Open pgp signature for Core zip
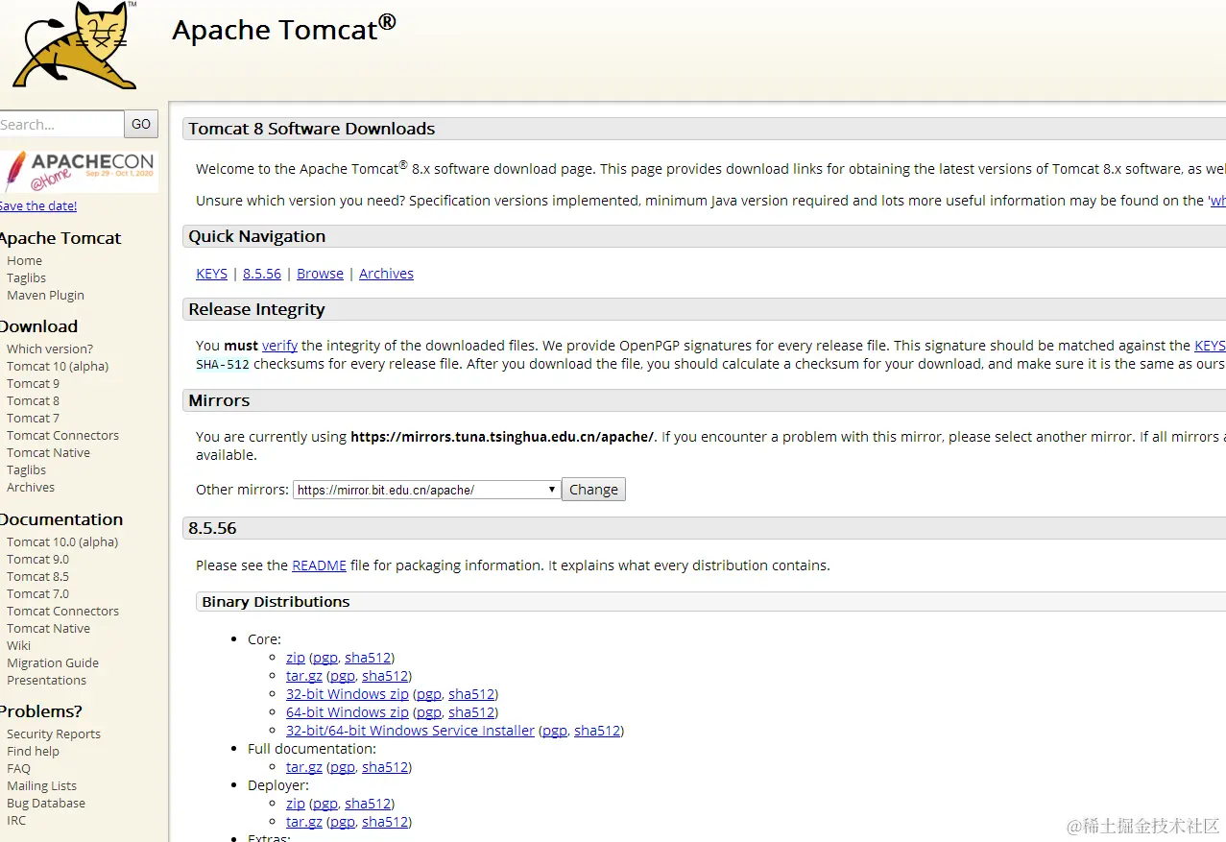 pos(325,658)
